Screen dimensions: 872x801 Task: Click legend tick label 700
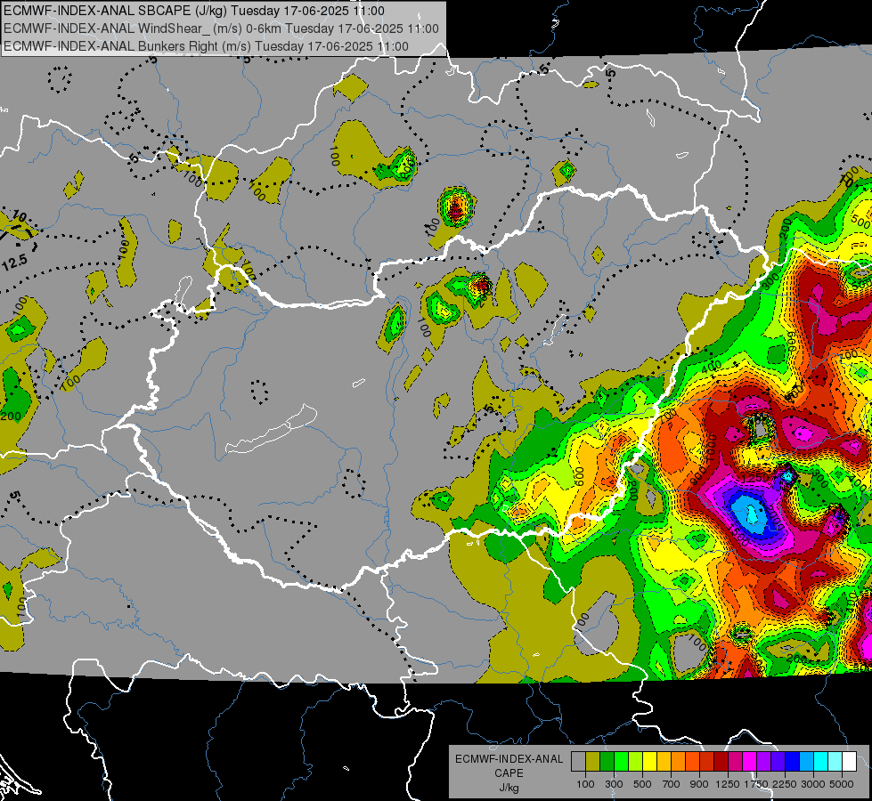[672, 784]
